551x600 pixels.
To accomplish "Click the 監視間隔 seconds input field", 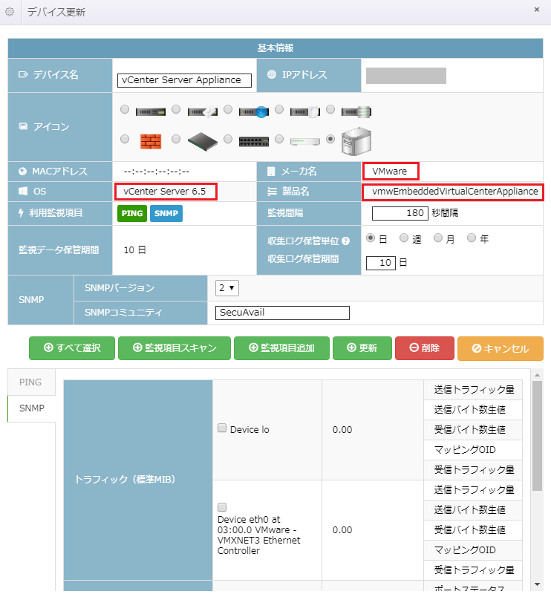I will coord(400,213).
